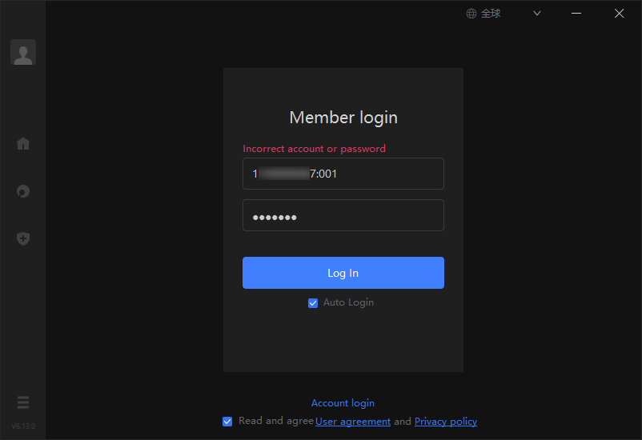Click the Auto Login label text

pyautogui.click(x=348, y=302)
